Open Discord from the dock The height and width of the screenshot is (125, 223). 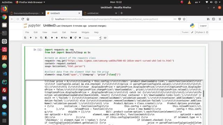click(x=5, y=98)
